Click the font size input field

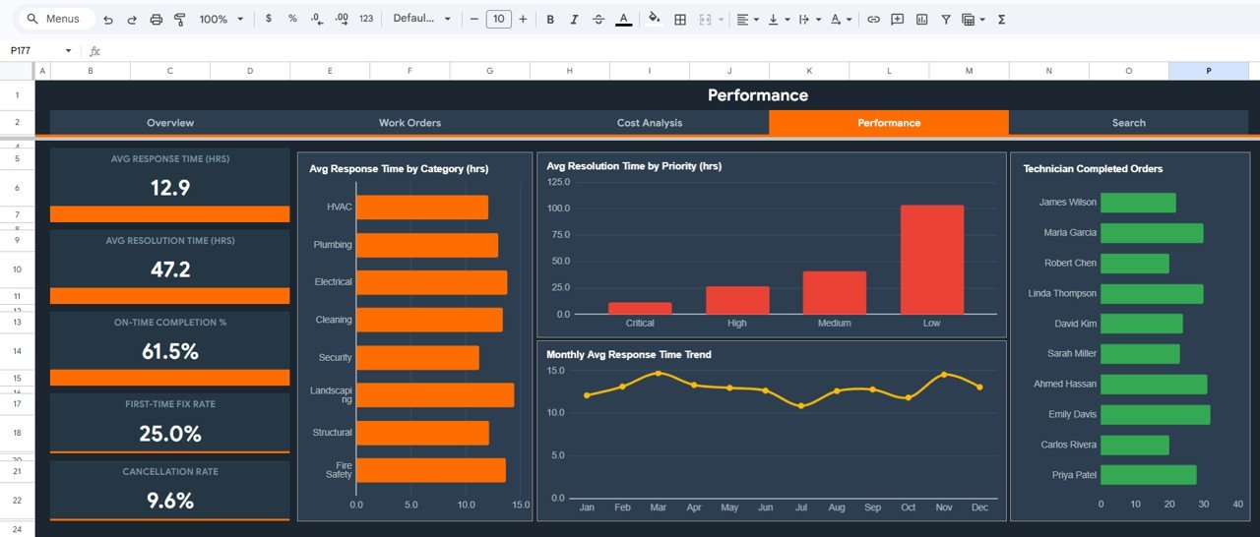click(x=498, y=20)
